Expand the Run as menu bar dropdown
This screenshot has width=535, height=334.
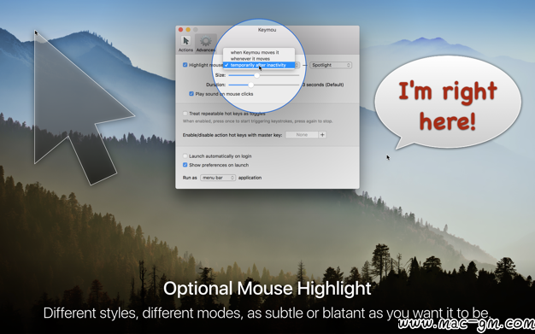pyautogui.click(x=218, y=178)
